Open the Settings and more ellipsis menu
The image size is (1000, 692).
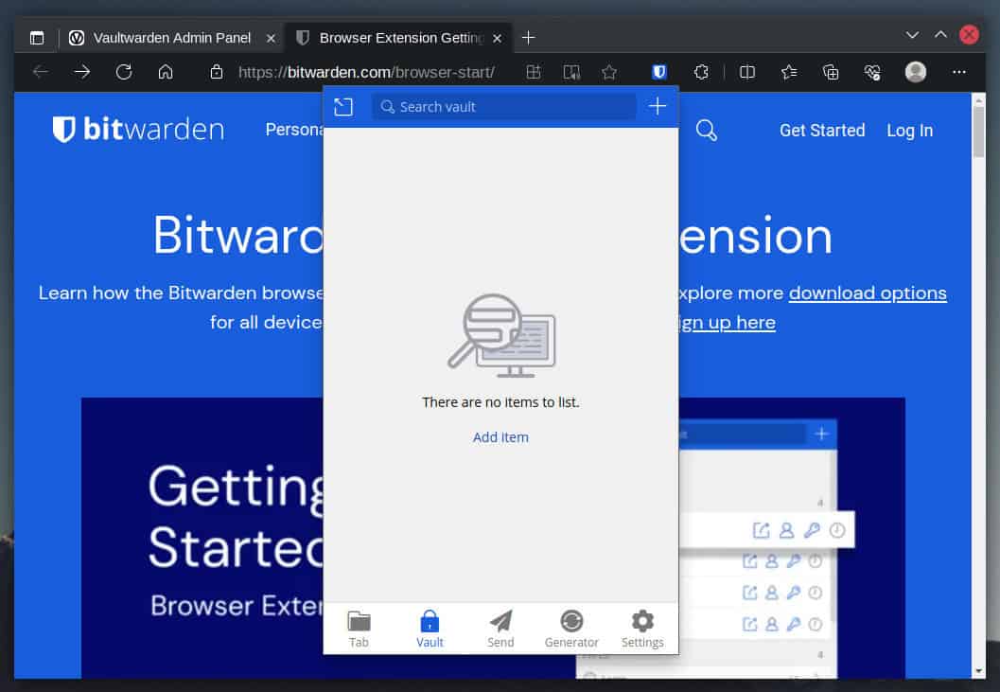959,71
